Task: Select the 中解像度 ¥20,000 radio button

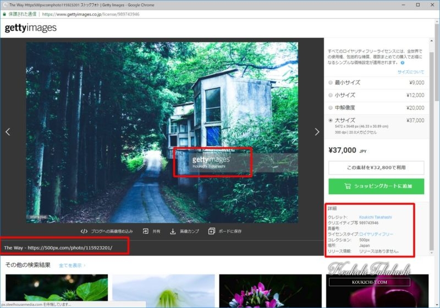Action: [331, 108]
